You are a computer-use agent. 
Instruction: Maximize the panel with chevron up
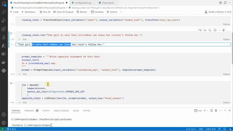click(x=225, y=111)
